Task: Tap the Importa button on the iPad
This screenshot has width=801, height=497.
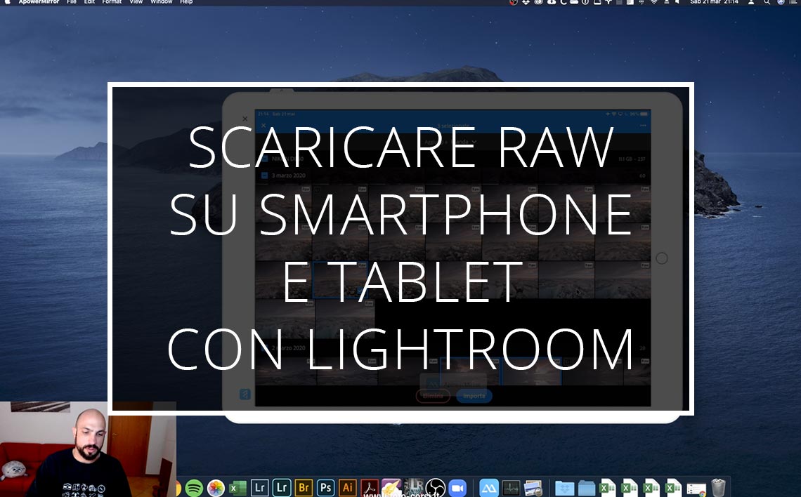Action: click(x=474, y=396)
